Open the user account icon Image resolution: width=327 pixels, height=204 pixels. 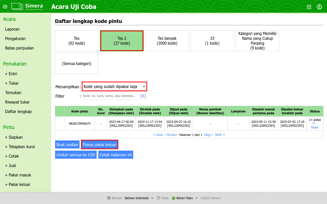click(x=319, y=7)
